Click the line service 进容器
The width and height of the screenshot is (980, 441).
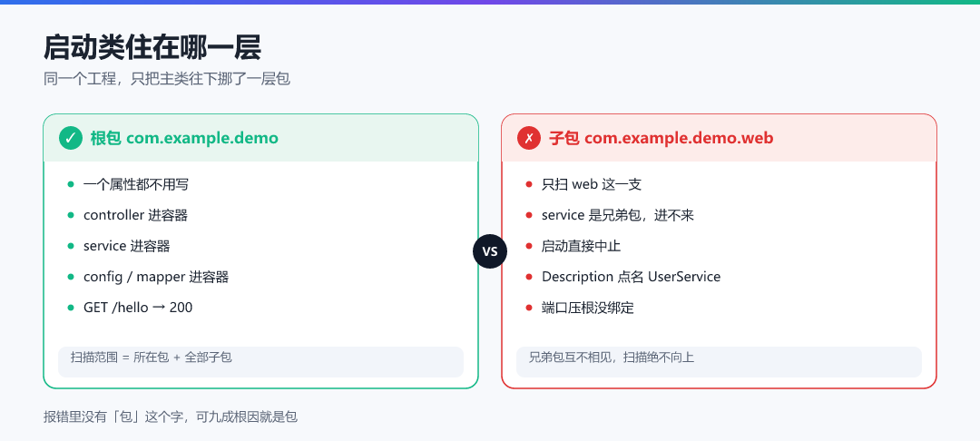(x=127, y=246)
